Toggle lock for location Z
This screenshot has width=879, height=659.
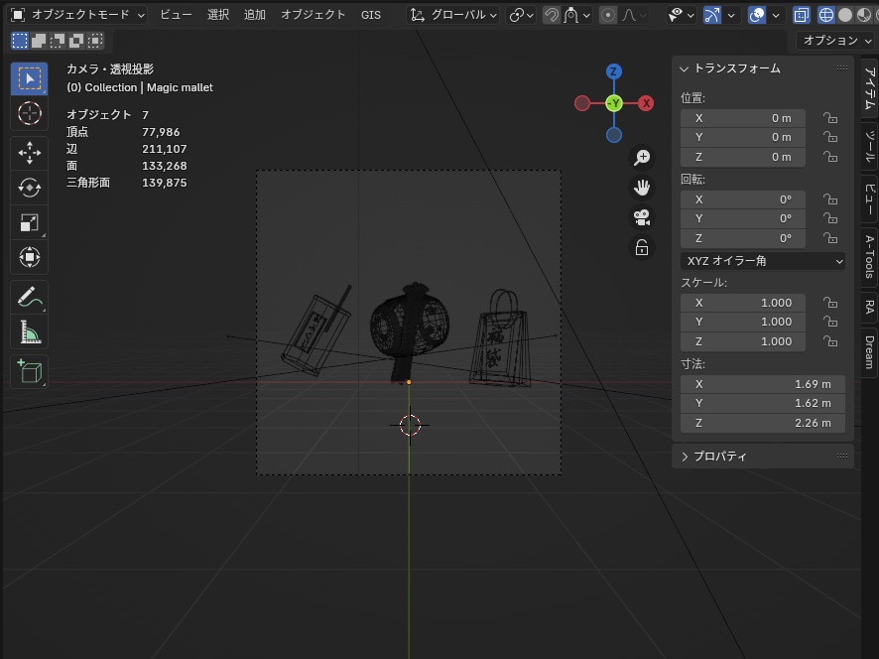pyautogui.click(x=830, y=157)
